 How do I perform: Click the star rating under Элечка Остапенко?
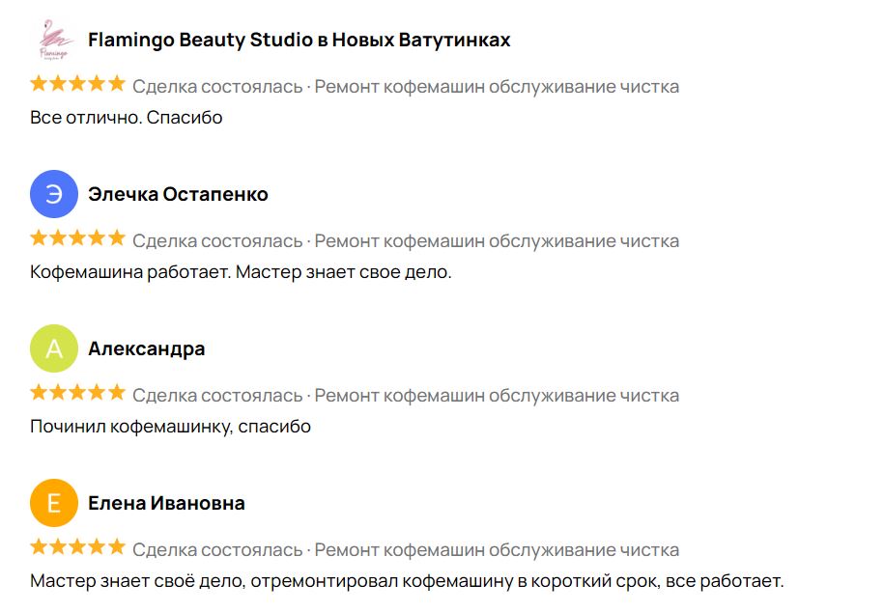[x=78, y=238]
